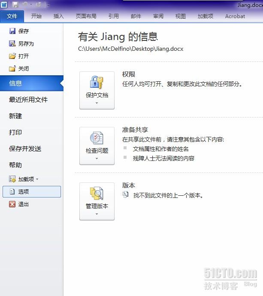Switch to the 开始 ribbon tab

(36, 16)
